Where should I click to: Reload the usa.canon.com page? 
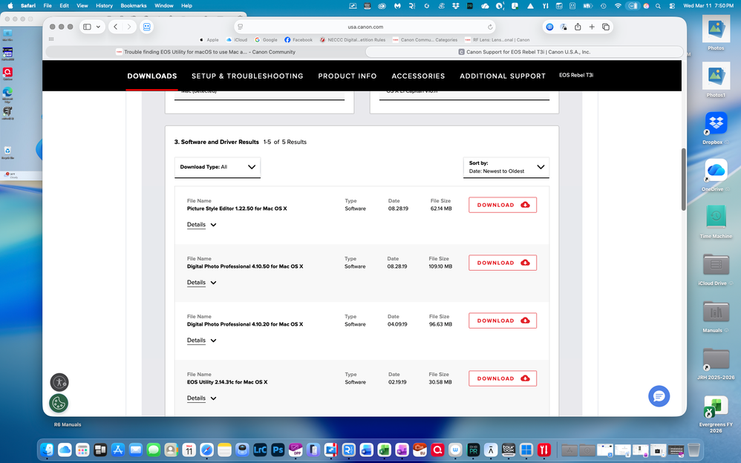click(490, 27)
